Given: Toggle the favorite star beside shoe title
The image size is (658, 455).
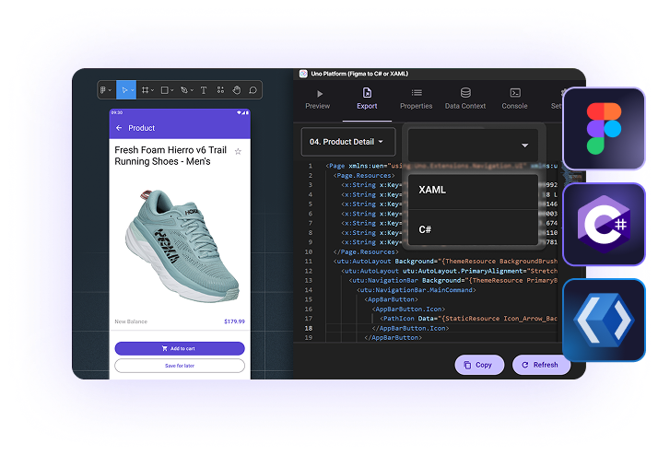Looking at the screenshot, I should point(238,151).
